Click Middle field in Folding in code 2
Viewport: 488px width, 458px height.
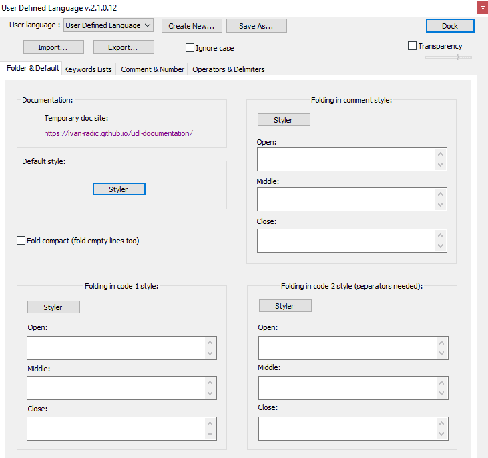pos(353,388)
